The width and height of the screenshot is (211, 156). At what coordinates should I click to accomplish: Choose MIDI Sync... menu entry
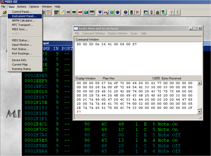tap(25, 29)
